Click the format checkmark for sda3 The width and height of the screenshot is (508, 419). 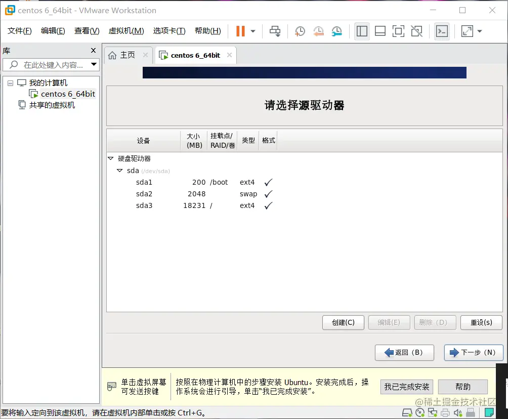click(x=268, y=206)
